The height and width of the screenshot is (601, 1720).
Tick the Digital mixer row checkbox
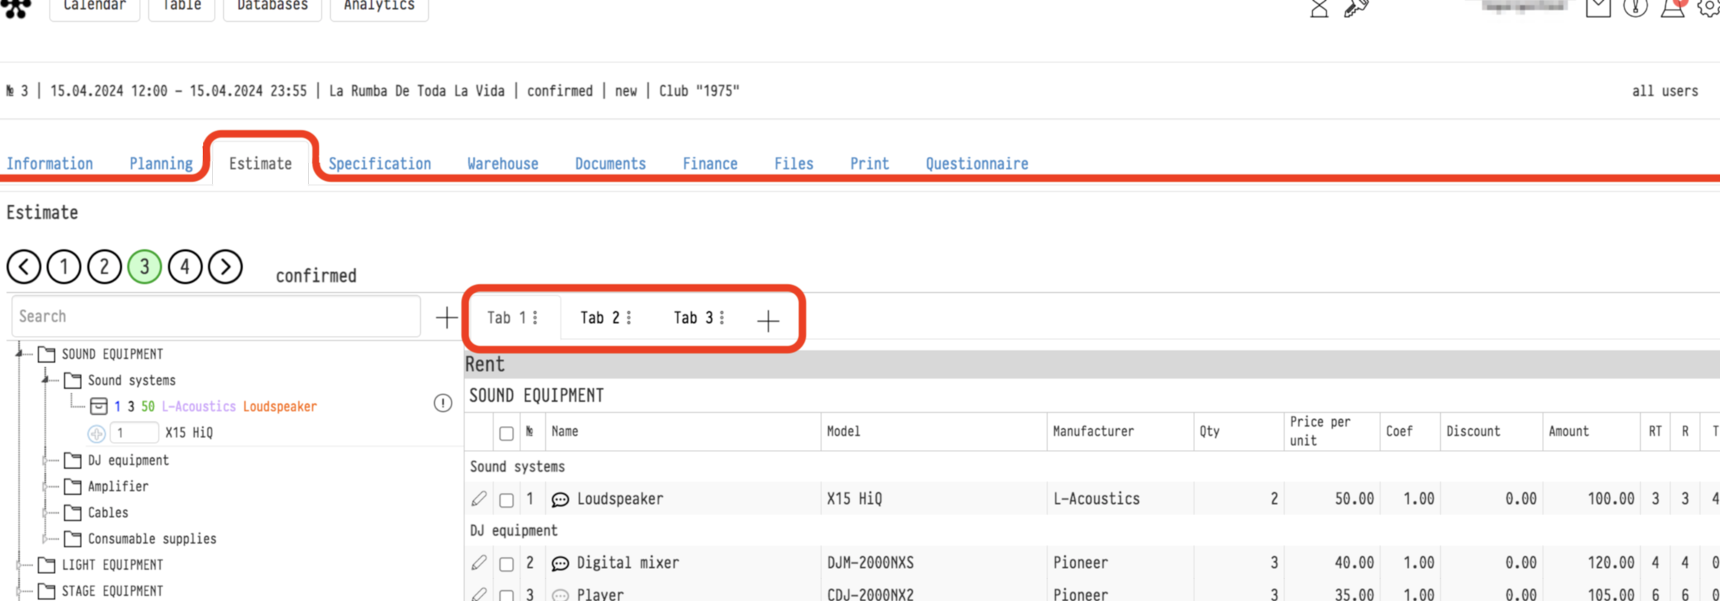507,564
